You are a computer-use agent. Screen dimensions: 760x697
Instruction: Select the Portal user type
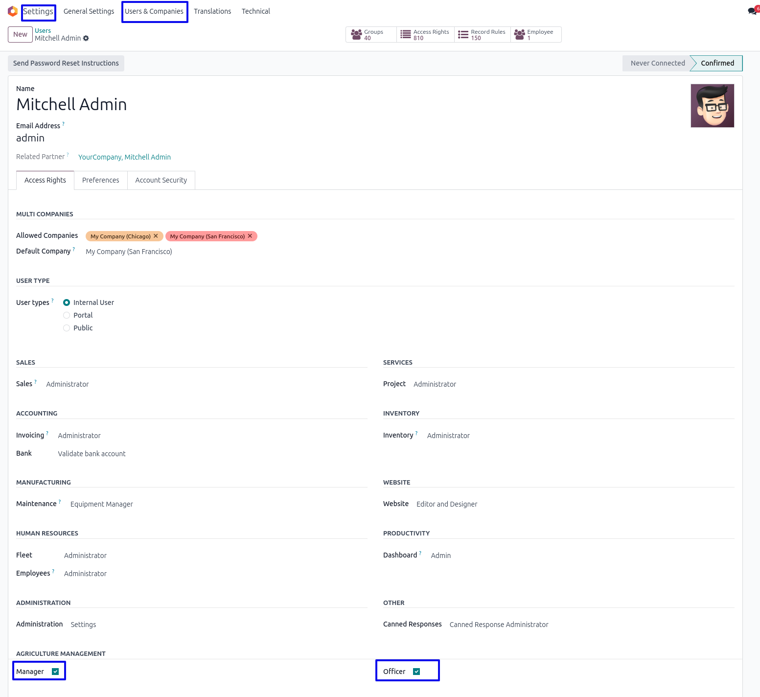[x=67, y=315]
